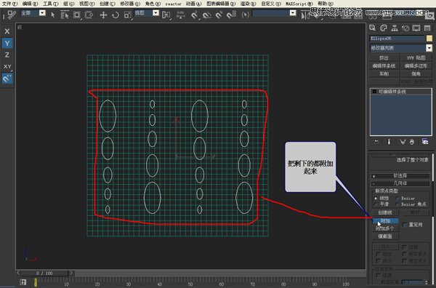This screenshot has height=288, width=436.
Task: Click the object color swatch beside Ellipse06
Action: [x=429, y=38]
